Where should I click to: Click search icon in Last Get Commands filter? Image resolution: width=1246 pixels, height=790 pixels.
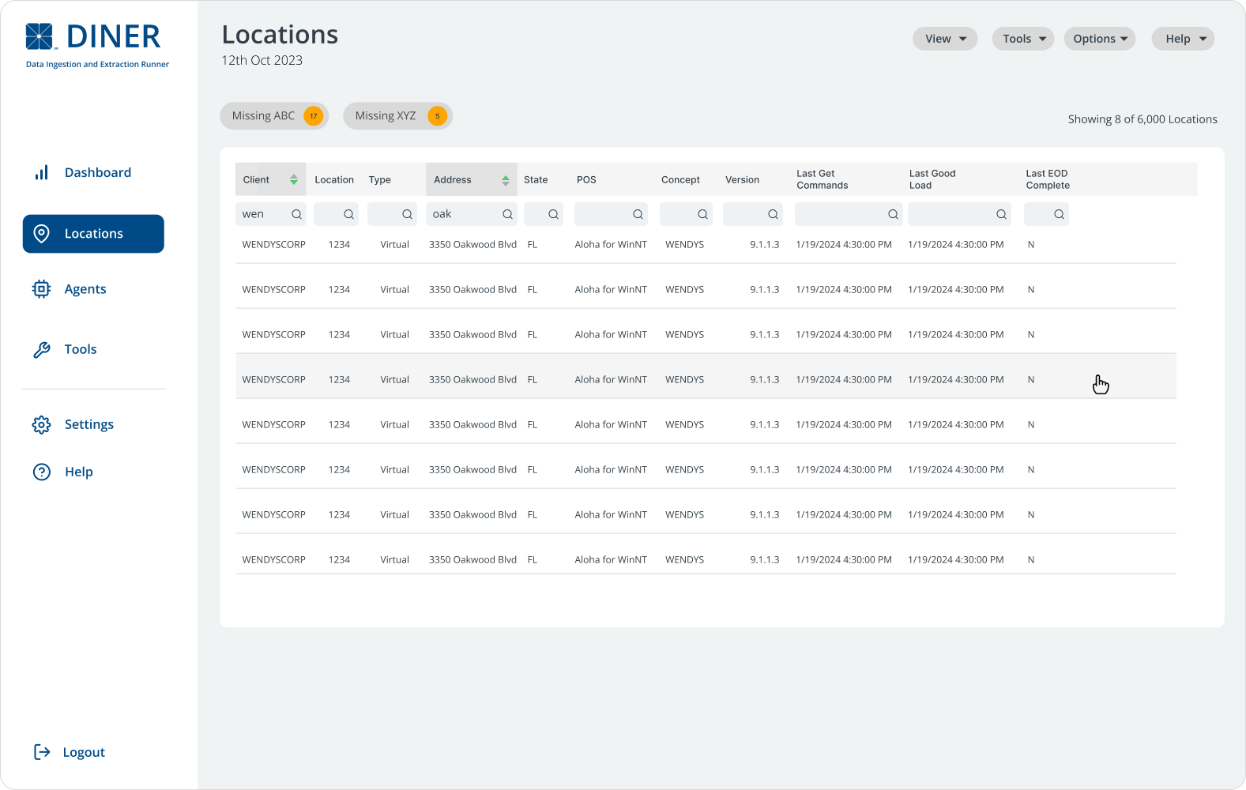pyautogui.click(x=893, y=214)
